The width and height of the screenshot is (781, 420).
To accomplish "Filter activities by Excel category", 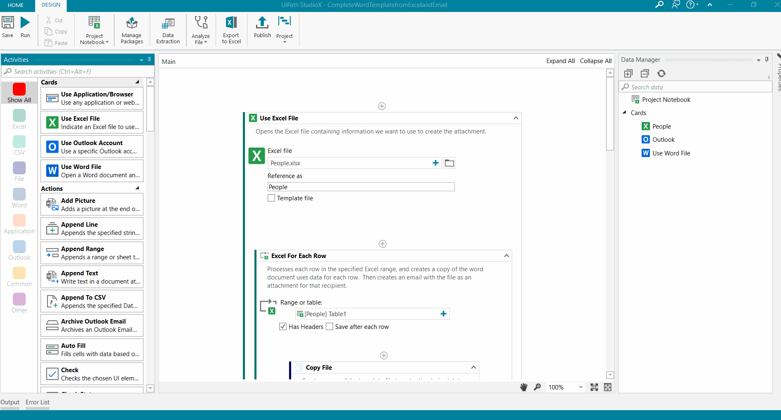I will click(19, 120).
